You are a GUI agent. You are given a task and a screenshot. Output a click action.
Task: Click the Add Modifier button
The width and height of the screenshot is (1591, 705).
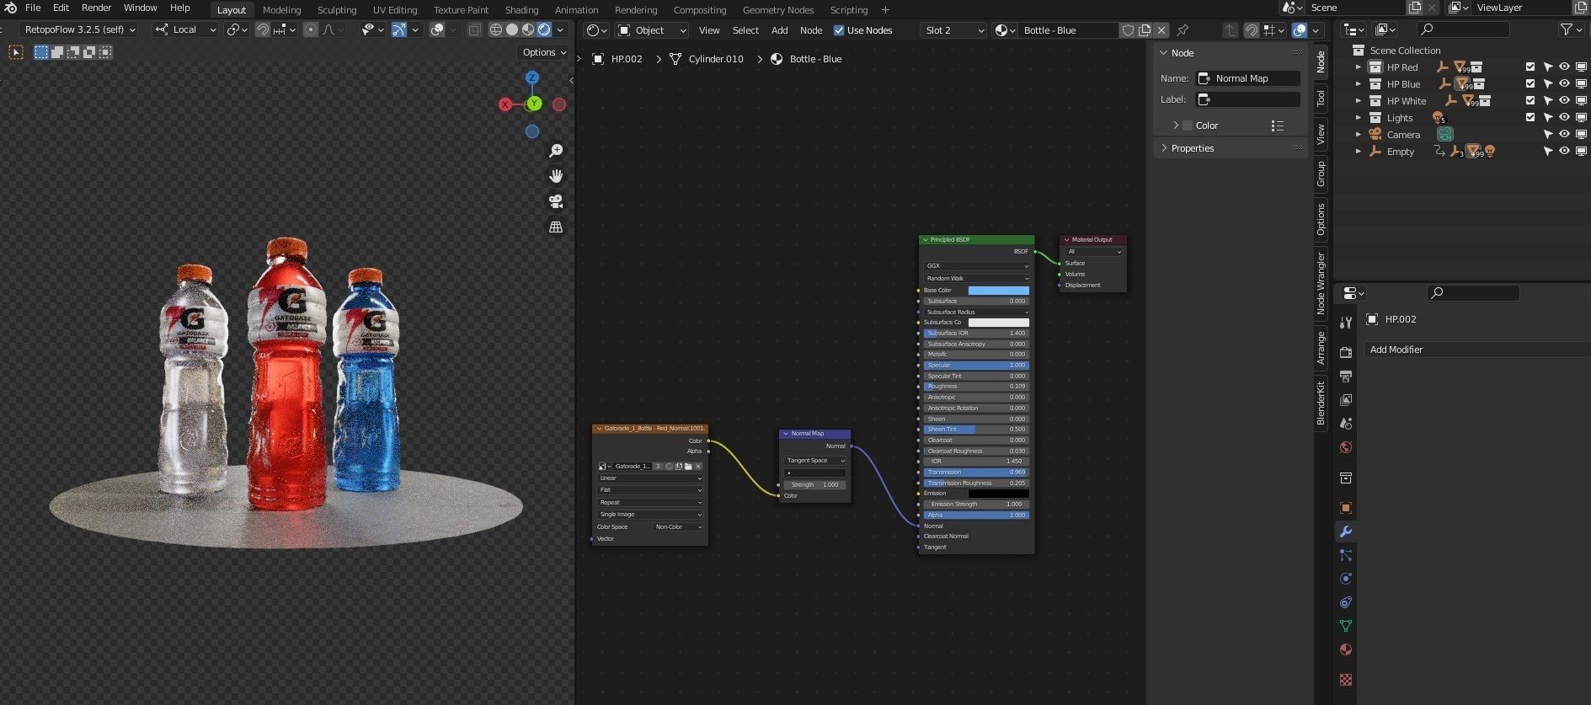[x=1477, y=350]
